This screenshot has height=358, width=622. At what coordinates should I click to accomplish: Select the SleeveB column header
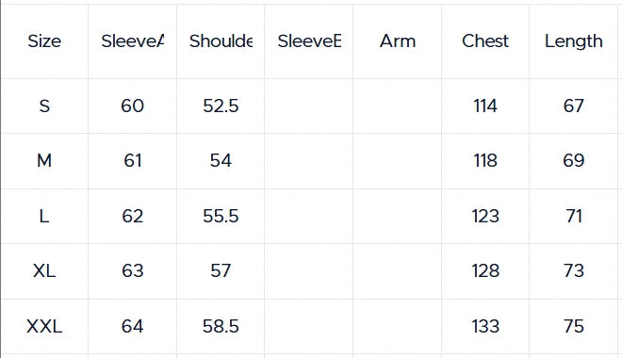click(309, 41)
